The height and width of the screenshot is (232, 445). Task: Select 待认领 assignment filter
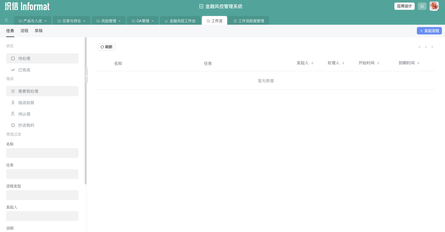pyautogui.click(x=42, y=114)
